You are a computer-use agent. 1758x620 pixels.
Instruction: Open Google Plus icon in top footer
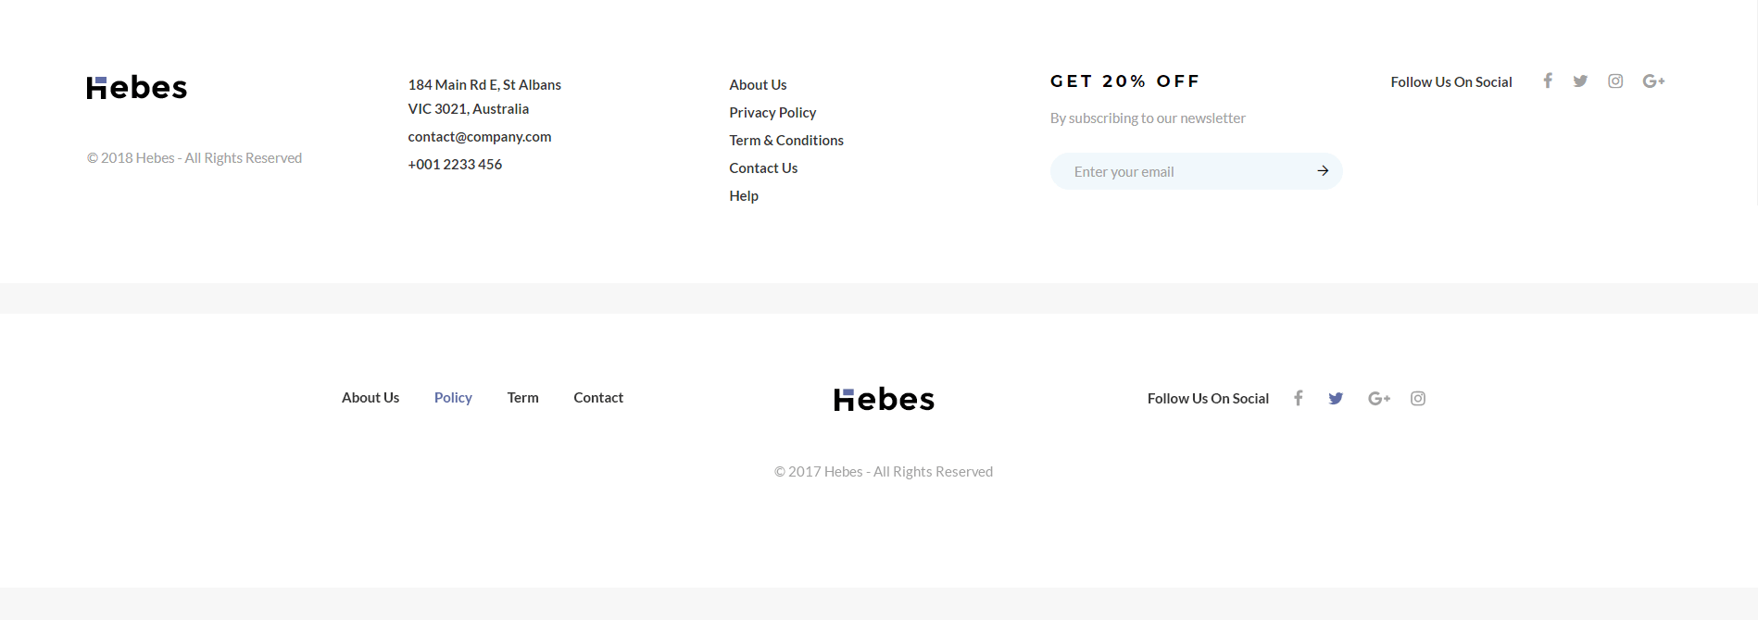click(x=1653, y=81)
